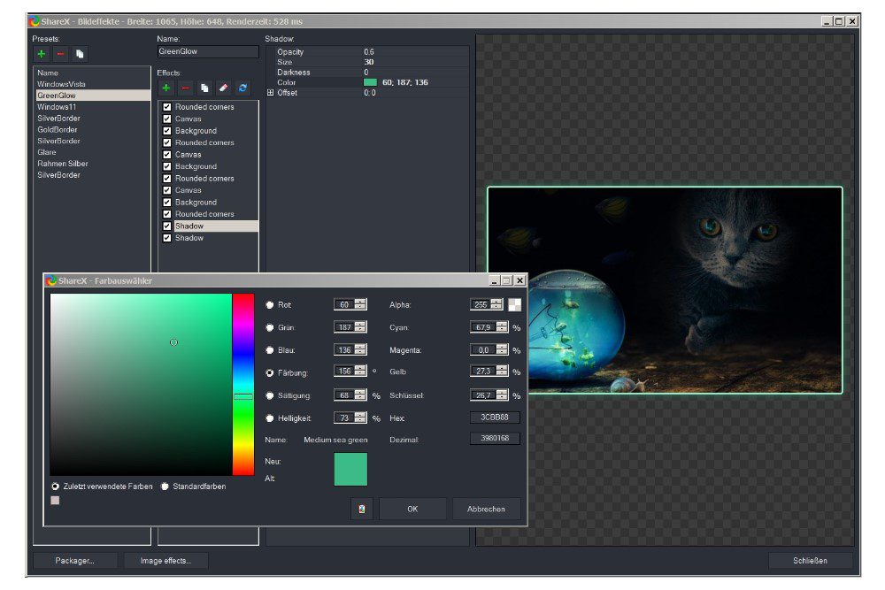This screenshot has height=590, width=885.
Task: Expand the Offset property row
Action: click(x=271, y=93)
